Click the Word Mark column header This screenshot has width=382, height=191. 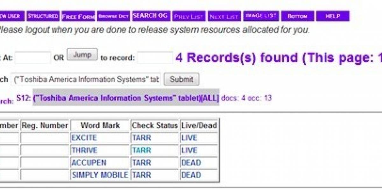tap(100, 125)
